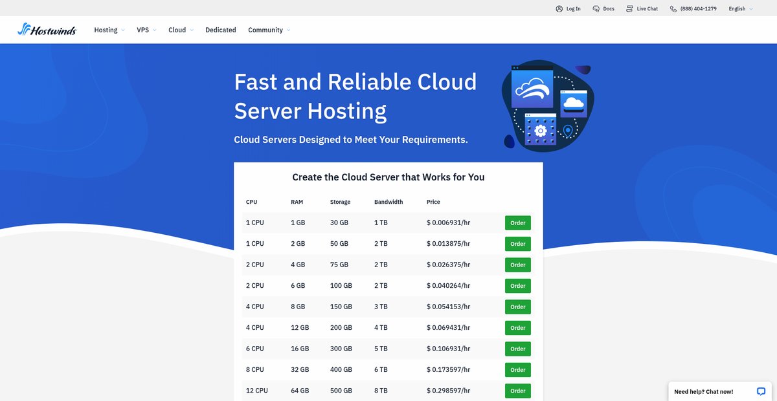Order the 4 GB RAM 75 GB plan
The image size is (777, 401).
point(518,265)
